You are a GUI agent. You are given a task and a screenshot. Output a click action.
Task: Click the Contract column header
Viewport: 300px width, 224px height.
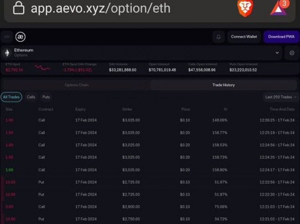click(46, 109)
